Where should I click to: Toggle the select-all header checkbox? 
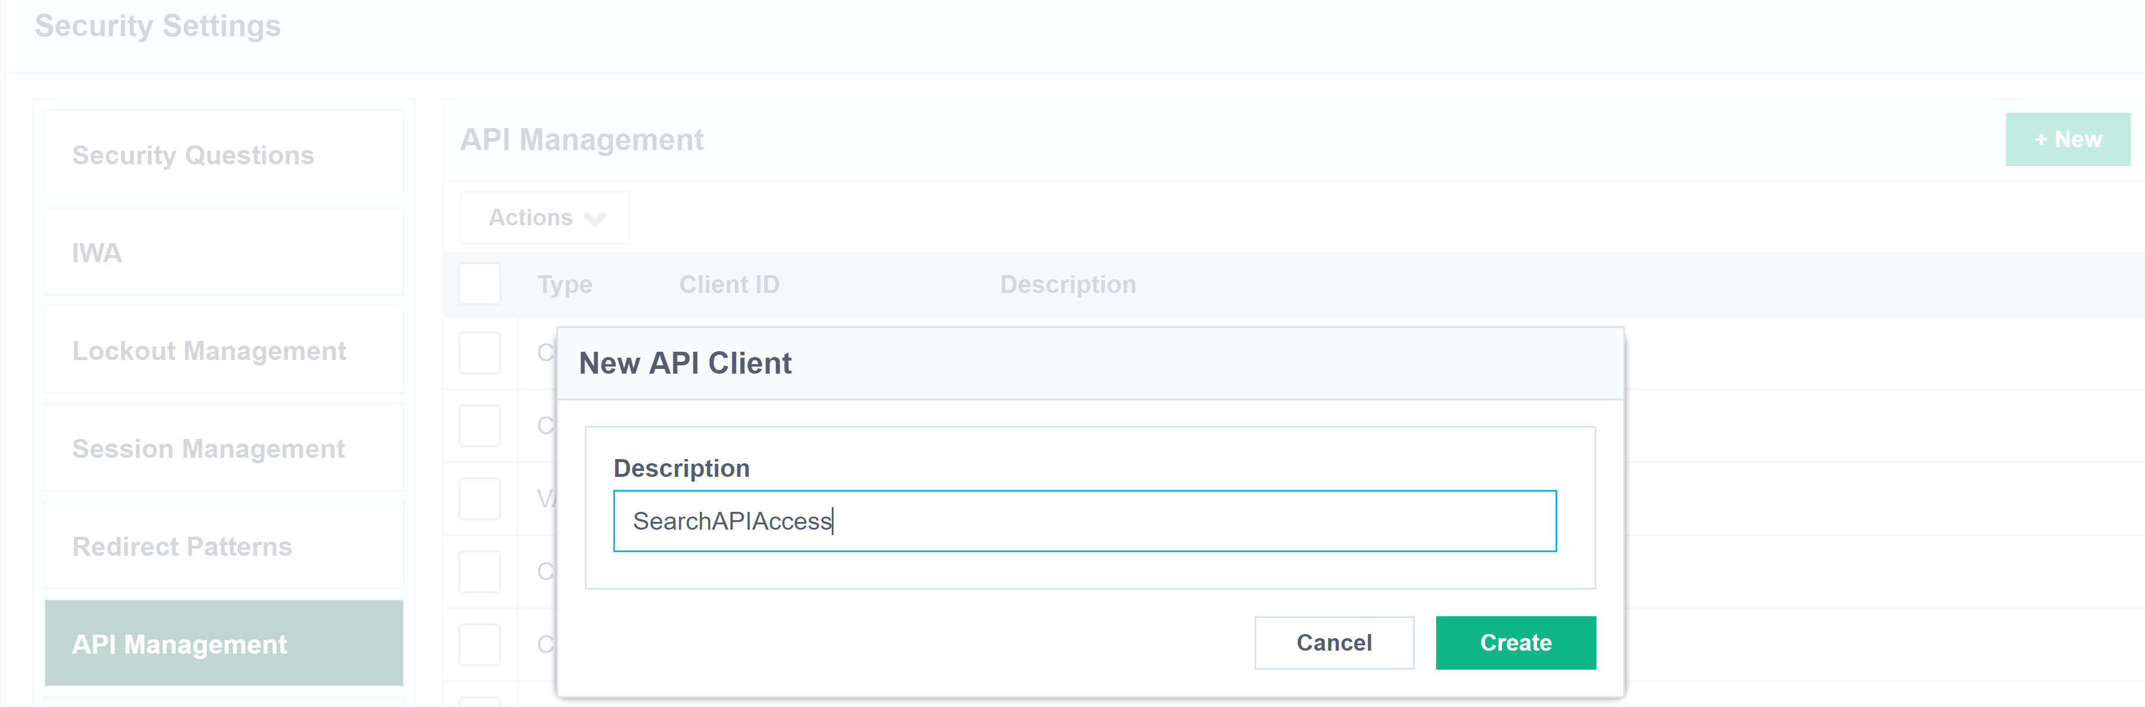480,284
